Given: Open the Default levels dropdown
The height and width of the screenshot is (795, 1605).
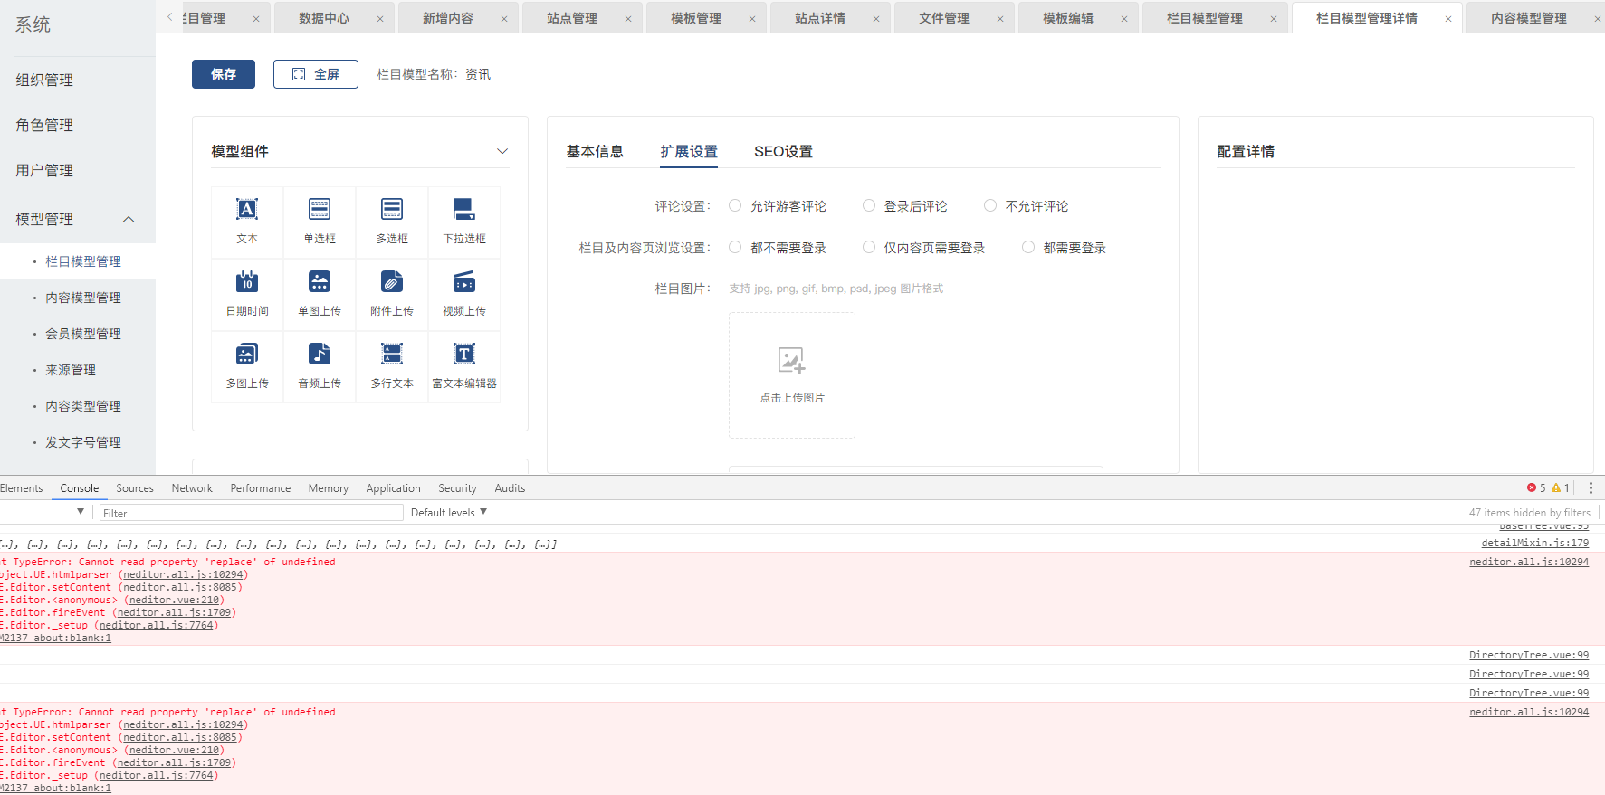Looking at the screenshot, I should pyautogui.click(x=449, y=513).
